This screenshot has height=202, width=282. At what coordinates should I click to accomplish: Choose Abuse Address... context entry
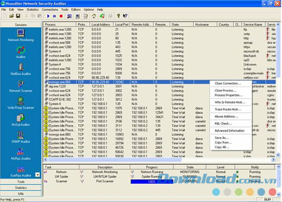[231, 117]
